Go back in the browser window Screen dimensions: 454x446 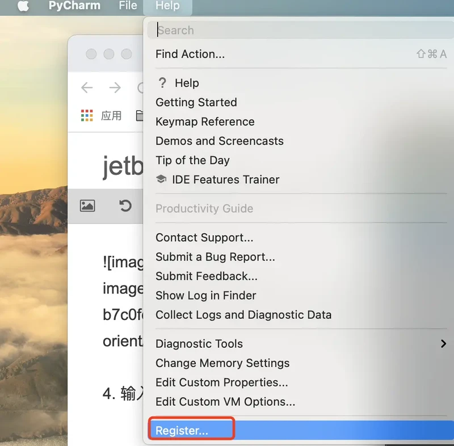[87, 87]
